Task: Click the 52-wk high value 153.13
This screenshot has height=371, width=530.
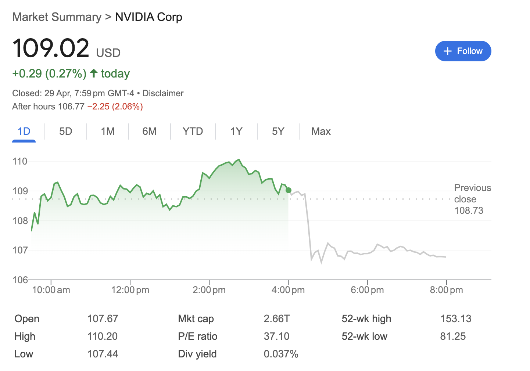Action: (456, 319)
